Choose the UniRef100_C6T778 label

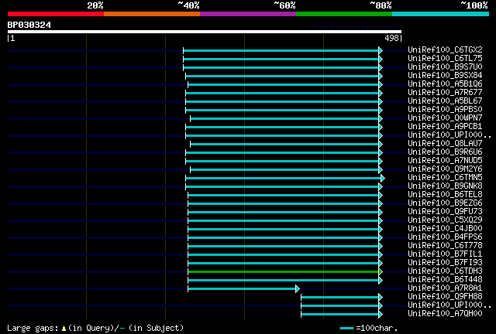445,246
